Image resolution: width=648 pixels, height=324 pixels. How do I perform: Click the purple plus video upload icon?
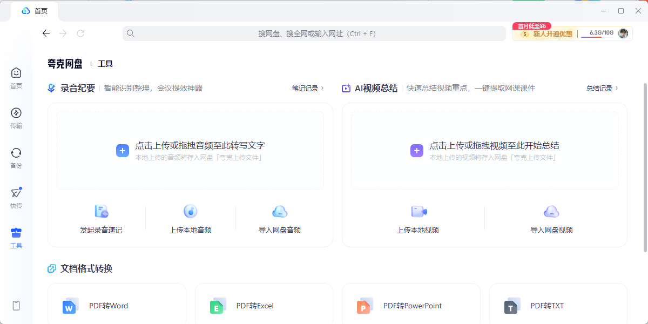416,151
